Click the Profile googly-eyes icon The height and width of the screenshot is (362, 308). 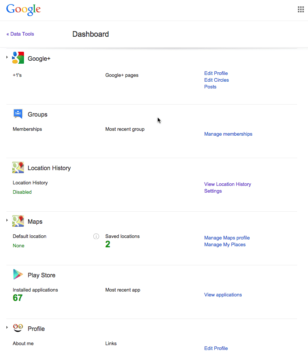click(x=18, y=328)
